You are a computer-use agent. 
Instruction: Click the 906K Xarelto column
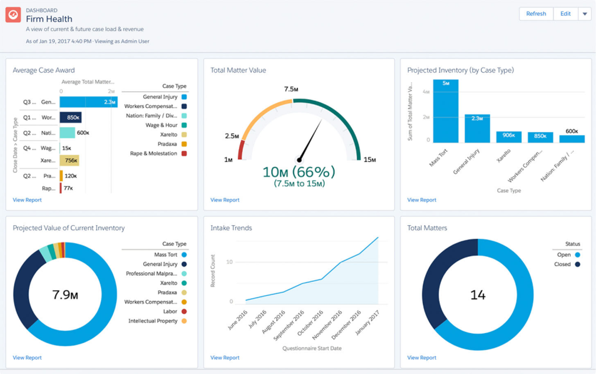509,137
